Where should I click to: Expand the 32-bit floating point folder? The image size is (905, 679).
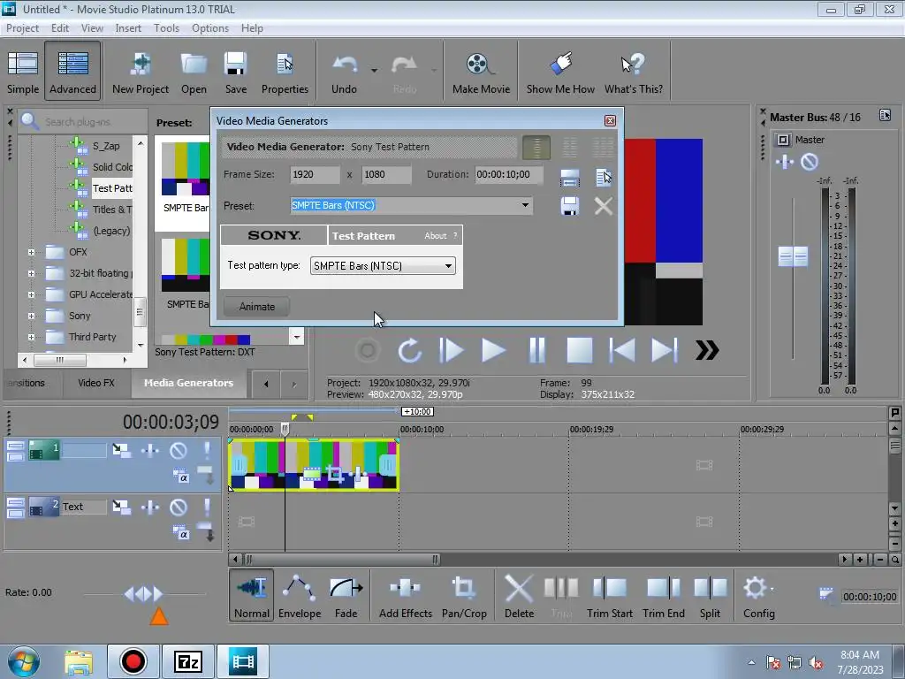pos(31,274)
